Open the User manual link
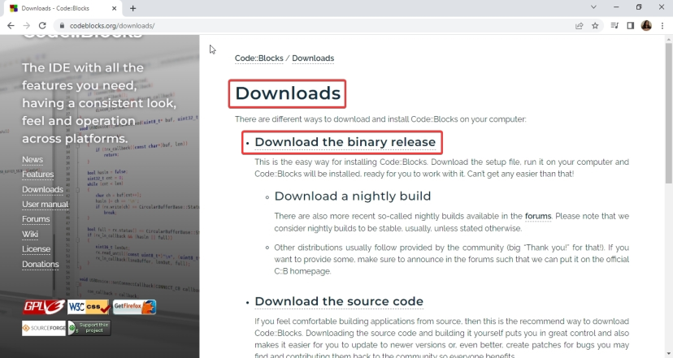The width and height of the screenshot is (673, 358). pyautogui.click(x=45, y=204)
